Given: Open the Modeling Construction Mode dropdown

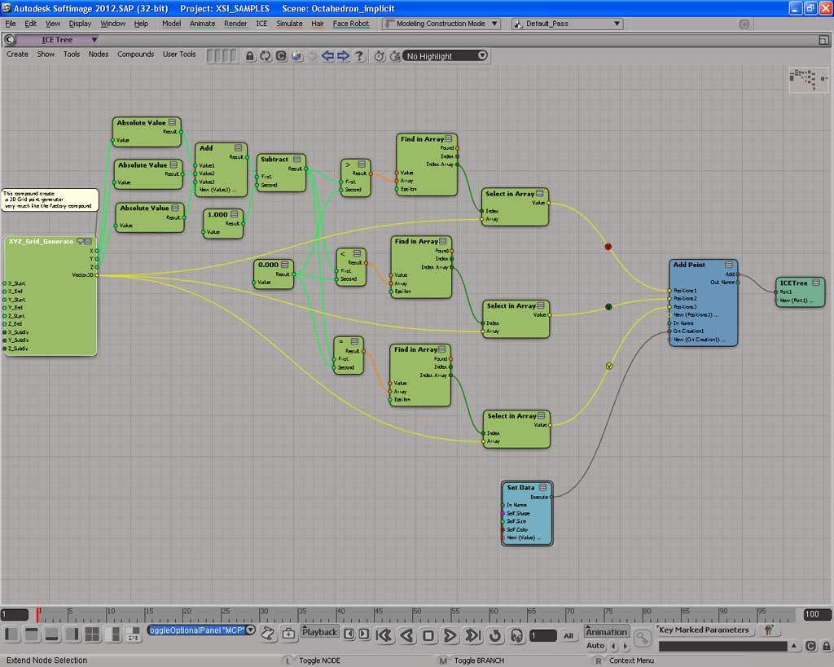Looking at the screenshot, I should [441, 24].
